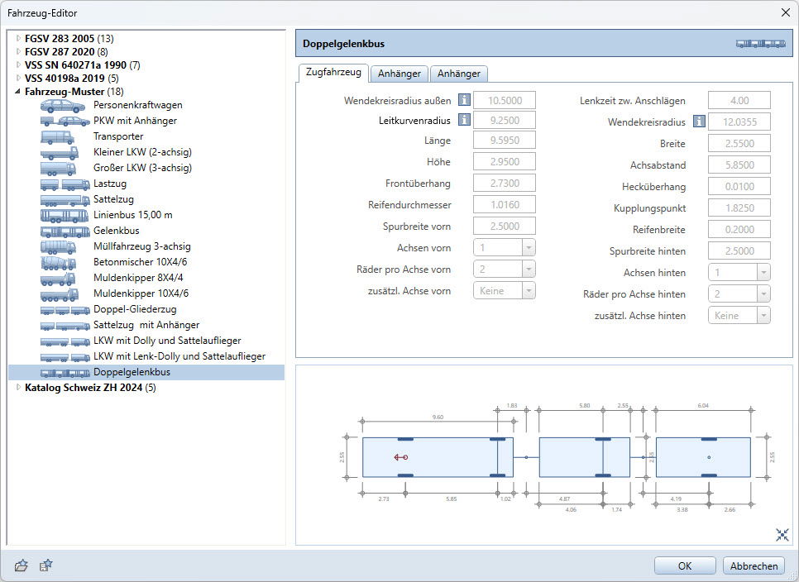Screen dimensions: 799x582
Task: Select the Gelenkbus icon
Action: (65, 231)
